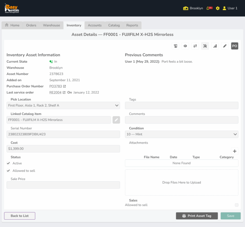Click the Type column header
The image size is (245, 227).
tap(196, 157)
